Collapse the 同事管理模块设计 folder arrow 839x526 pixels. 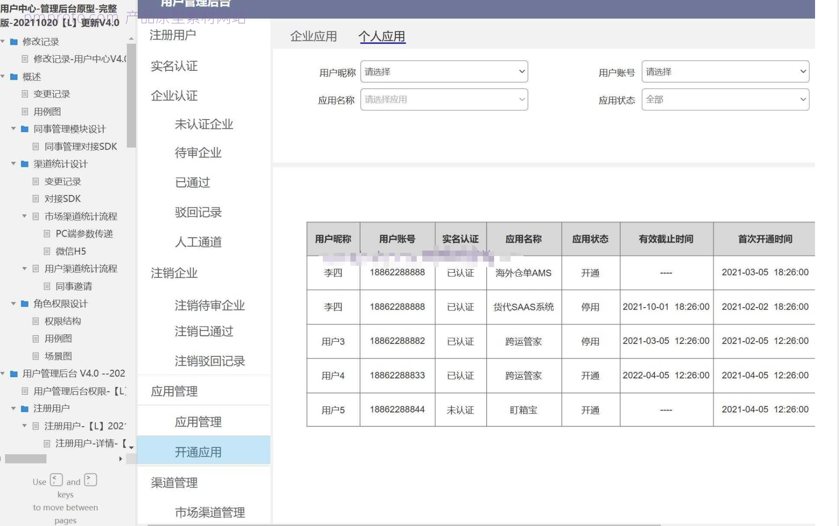point(14,129)
